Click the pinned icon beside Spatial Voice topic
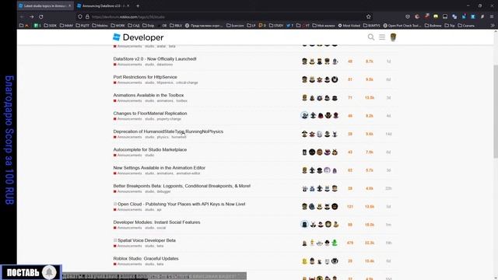Viewport: 498px width, 280px height. [115, 240]
